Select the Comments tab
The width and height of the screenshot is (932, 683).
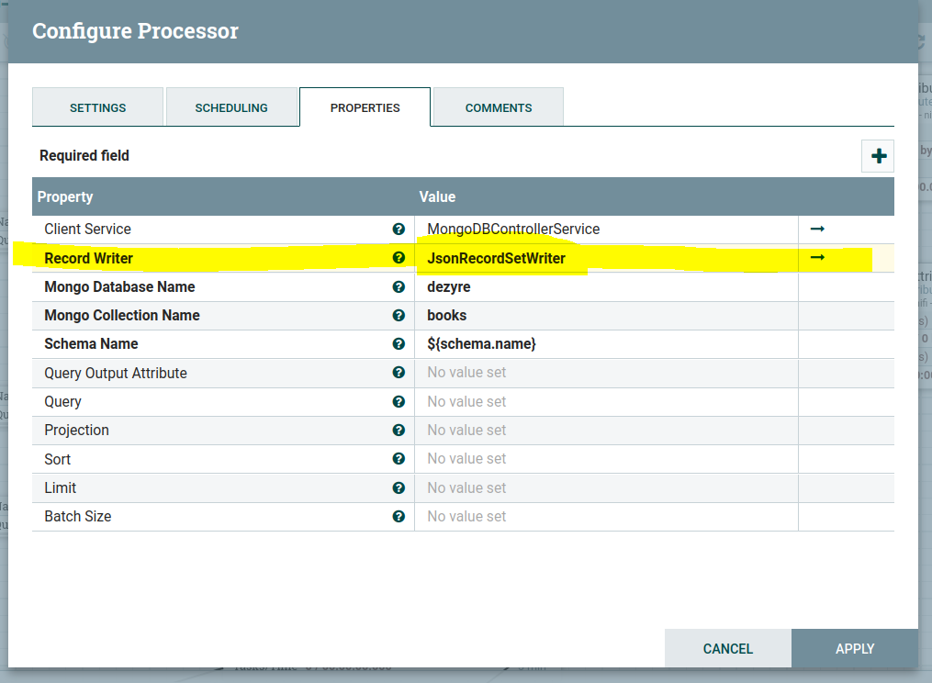pos(499,107)
